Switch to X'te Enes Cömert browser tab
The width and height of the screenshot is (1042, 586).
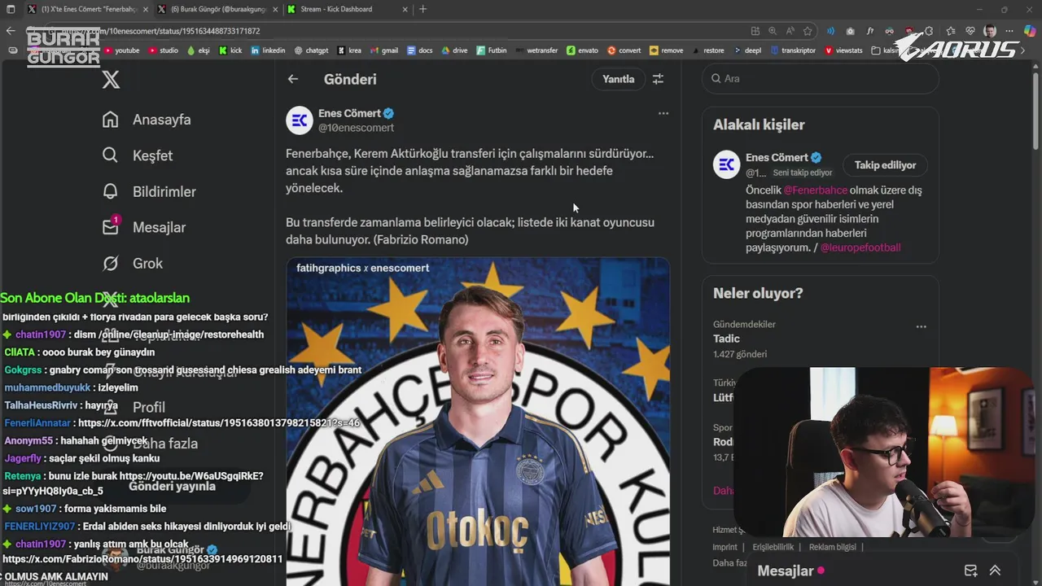pos(86,9)
